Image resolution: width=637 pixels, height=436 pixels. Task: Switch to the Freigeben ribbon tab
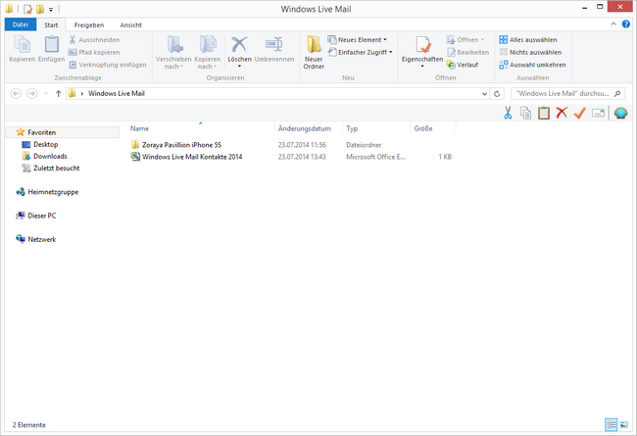(89, 24)
